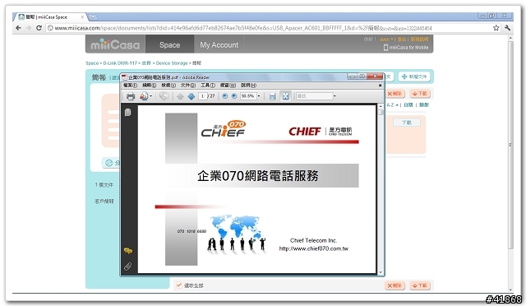The width and height of the screenshot is (526, 306).
Task: Sort the file list by A-Z
Action: point(392,104)
